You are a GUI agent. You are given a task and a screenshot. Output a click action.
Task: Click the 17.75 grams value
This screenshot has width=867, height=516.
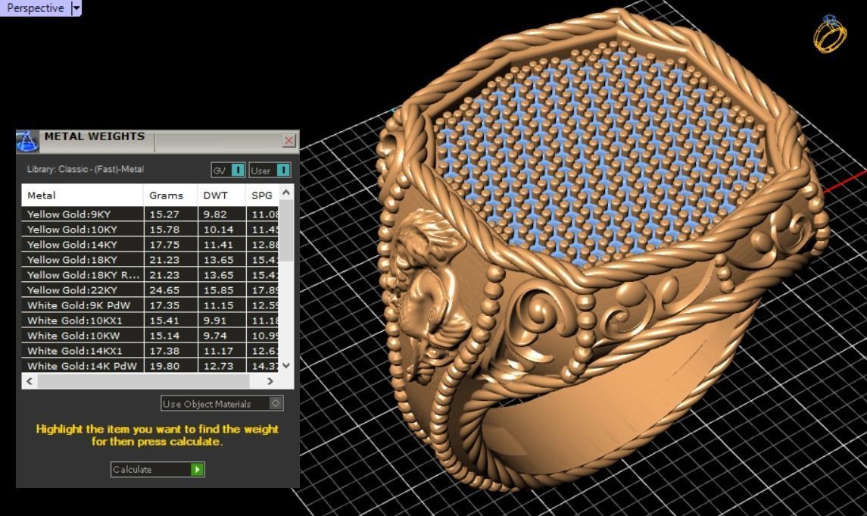coord(164,245)
